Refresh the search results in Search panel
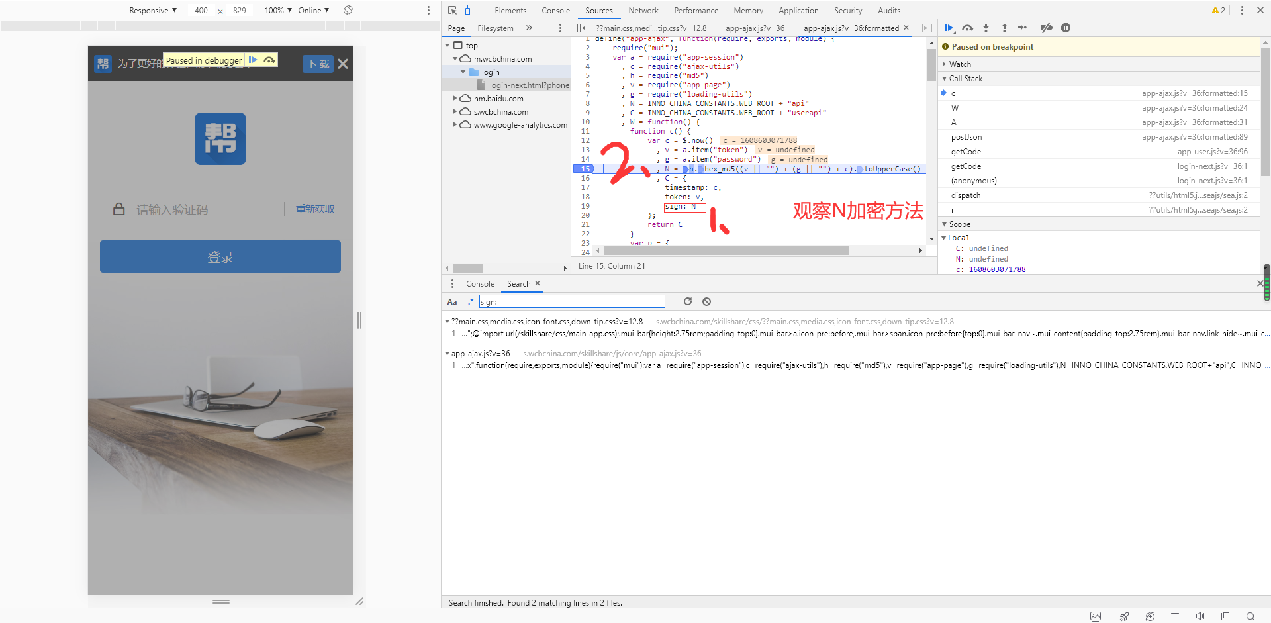The image size is (1271, 623). click(x=688, y=301)
